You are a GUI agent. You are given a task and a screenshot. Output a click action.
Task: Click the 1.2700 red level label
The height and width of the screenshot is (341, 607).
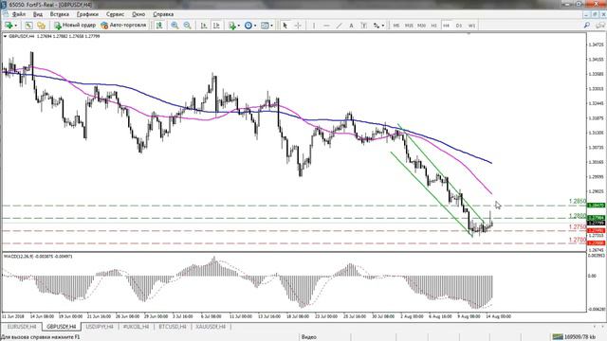(578, 240)
